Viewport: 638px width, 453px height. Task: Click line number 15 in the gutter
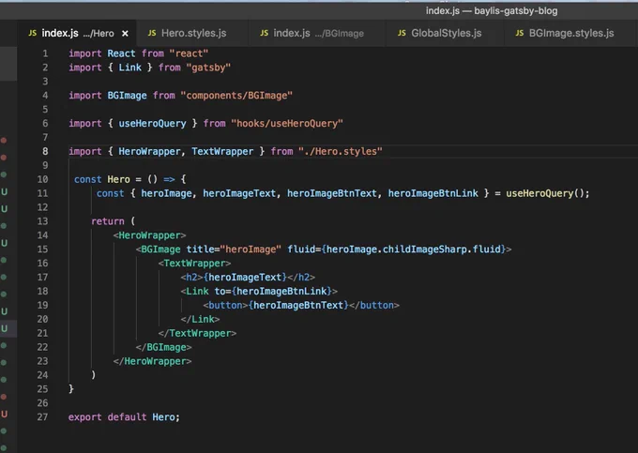point(42,249)
